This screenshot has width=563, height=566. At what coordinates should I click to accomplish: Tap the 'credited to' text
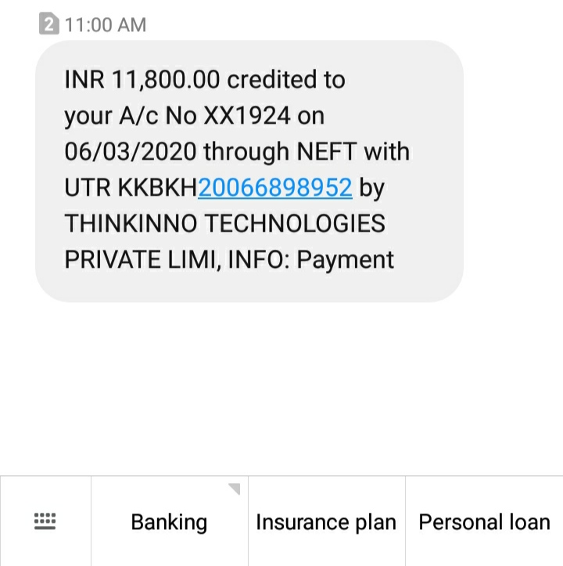click(x=286, y=79)
